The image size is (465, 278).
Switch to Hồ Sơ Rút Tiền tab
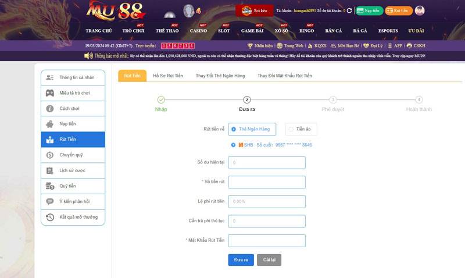click(168, 76)
